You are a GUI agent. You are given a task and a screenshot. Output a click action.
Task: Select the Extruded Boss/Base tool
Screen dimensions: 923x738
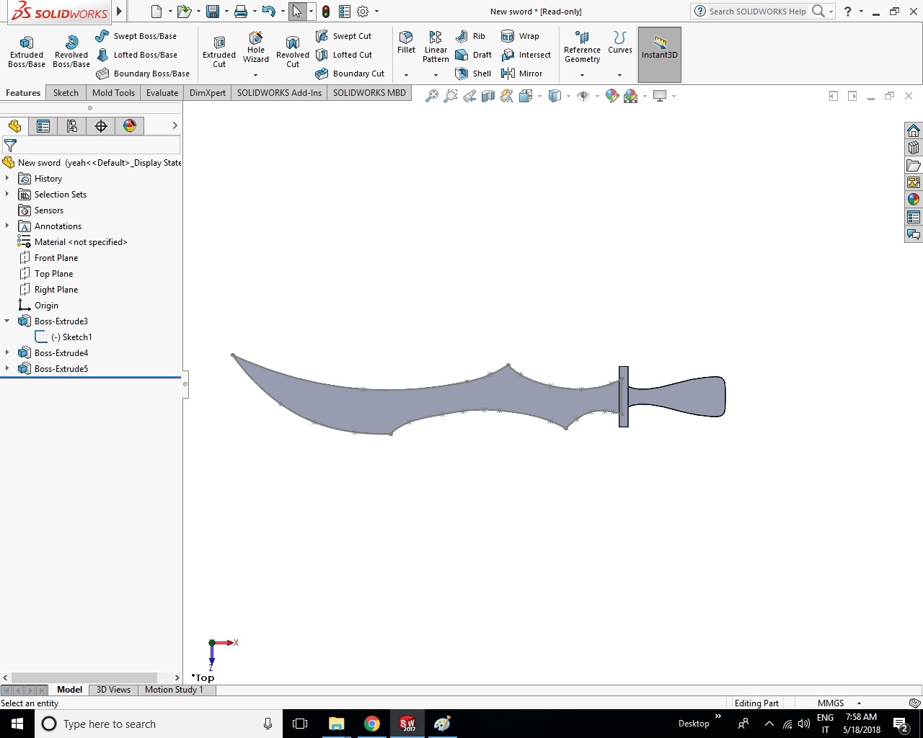pyautogui.click(x=27, y=52)
